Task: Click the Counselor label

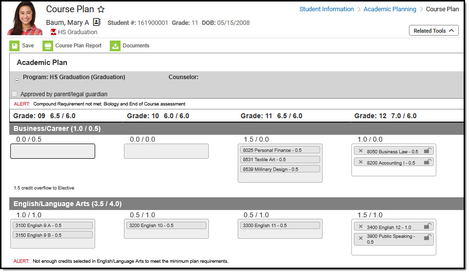Action: (x=184, y=77)
